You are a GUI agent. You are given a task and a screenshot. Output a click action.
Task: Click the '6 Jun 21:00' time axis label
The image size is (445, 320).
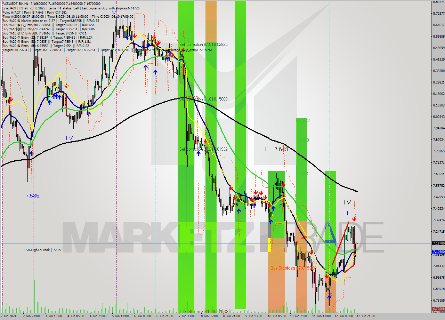point(165,316)
